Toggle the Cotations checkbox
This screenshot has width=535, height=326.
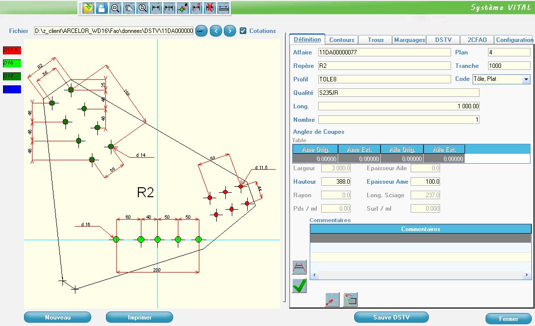243,30
